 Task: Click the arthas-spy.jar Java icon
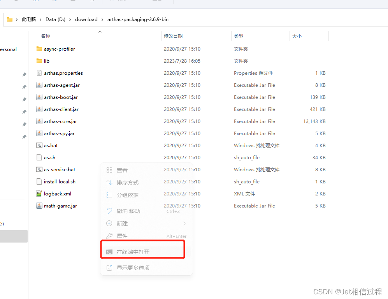[39, 133]
